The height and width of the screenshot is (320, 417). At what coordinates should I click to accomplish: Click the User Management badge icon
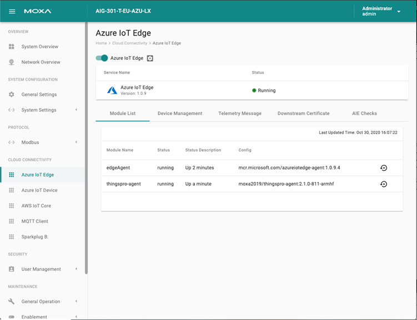click(12, 269)
